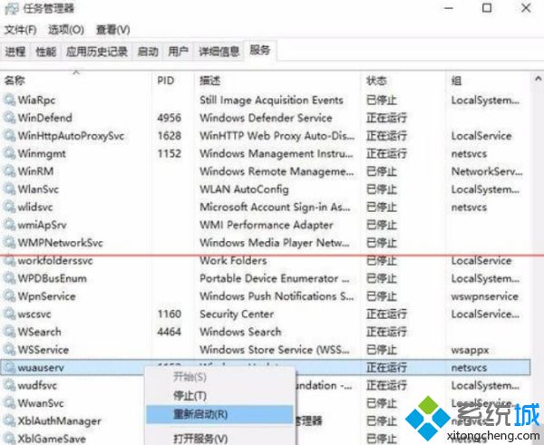Switch to the 进程 tab
Image resolution: width=544 pixels, height=445 pixels.
pos(15,52)
